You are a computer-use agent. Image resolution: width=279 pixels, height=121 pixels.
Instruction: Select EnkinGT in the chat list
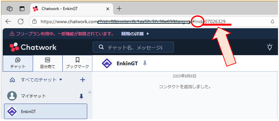46,111
